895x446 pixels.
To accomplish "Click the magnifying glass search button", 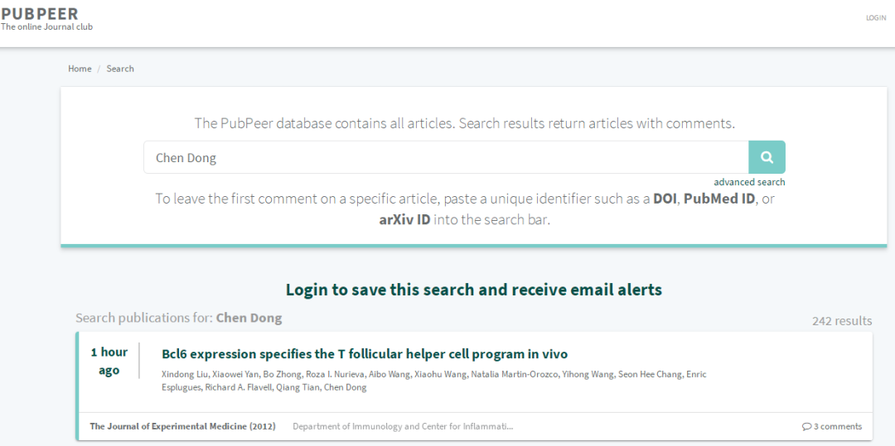I will [x=767, y=157].
